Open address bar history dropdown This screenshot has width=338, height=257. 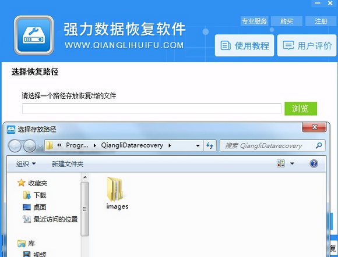tap(198, 146)
